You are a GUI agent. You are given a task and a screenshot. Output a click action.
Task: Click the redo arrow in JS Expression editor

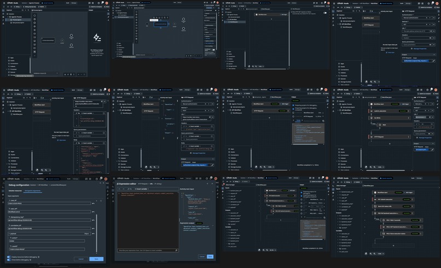point(124,189)
